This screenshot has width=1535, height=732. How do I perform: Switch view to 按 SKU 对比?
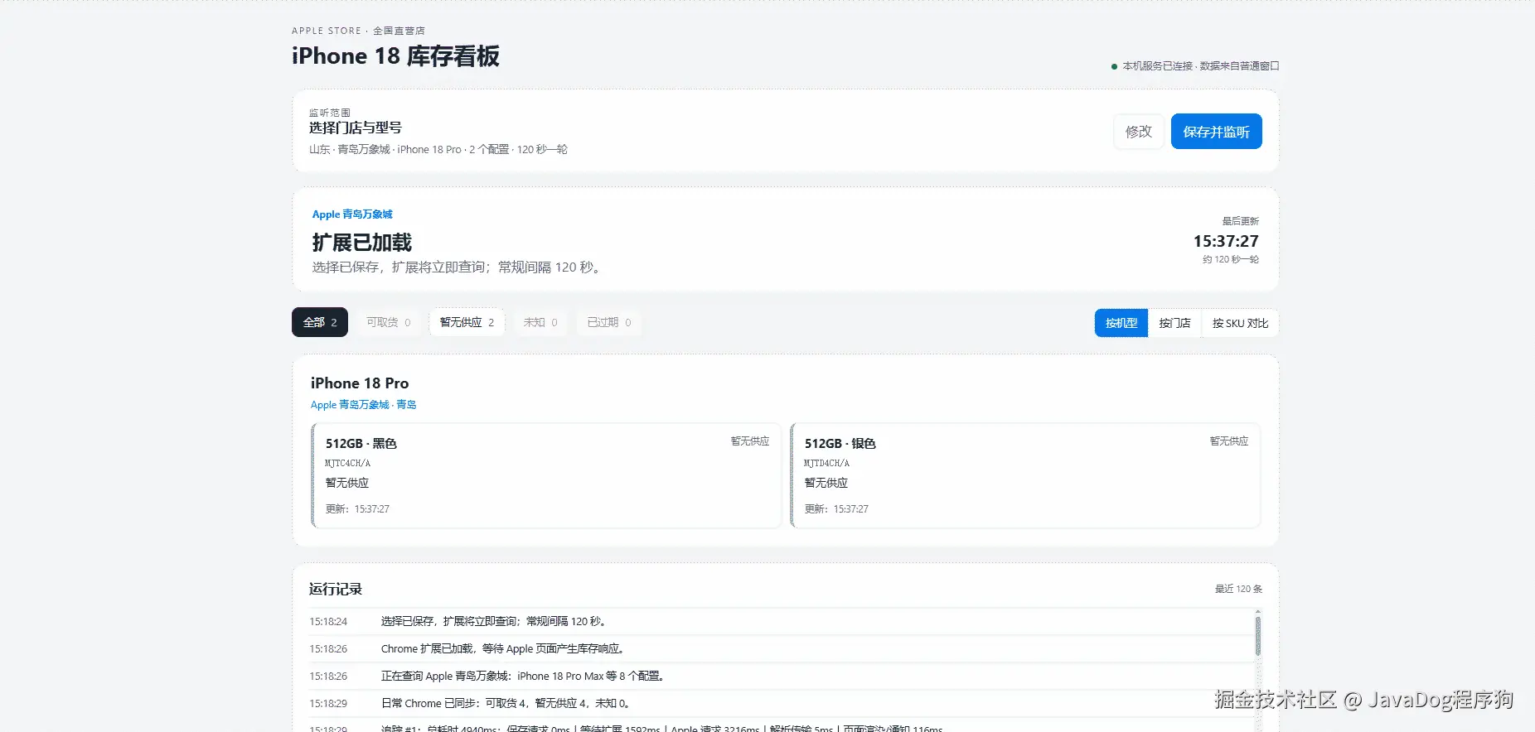click(1240, 323)
